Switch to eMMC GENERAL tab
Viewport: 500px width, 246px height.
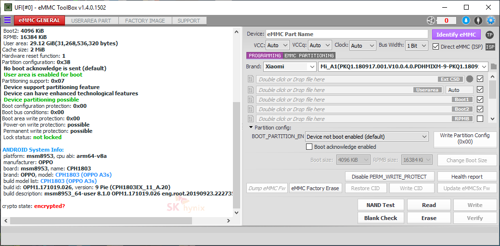(x=39, y=20)
